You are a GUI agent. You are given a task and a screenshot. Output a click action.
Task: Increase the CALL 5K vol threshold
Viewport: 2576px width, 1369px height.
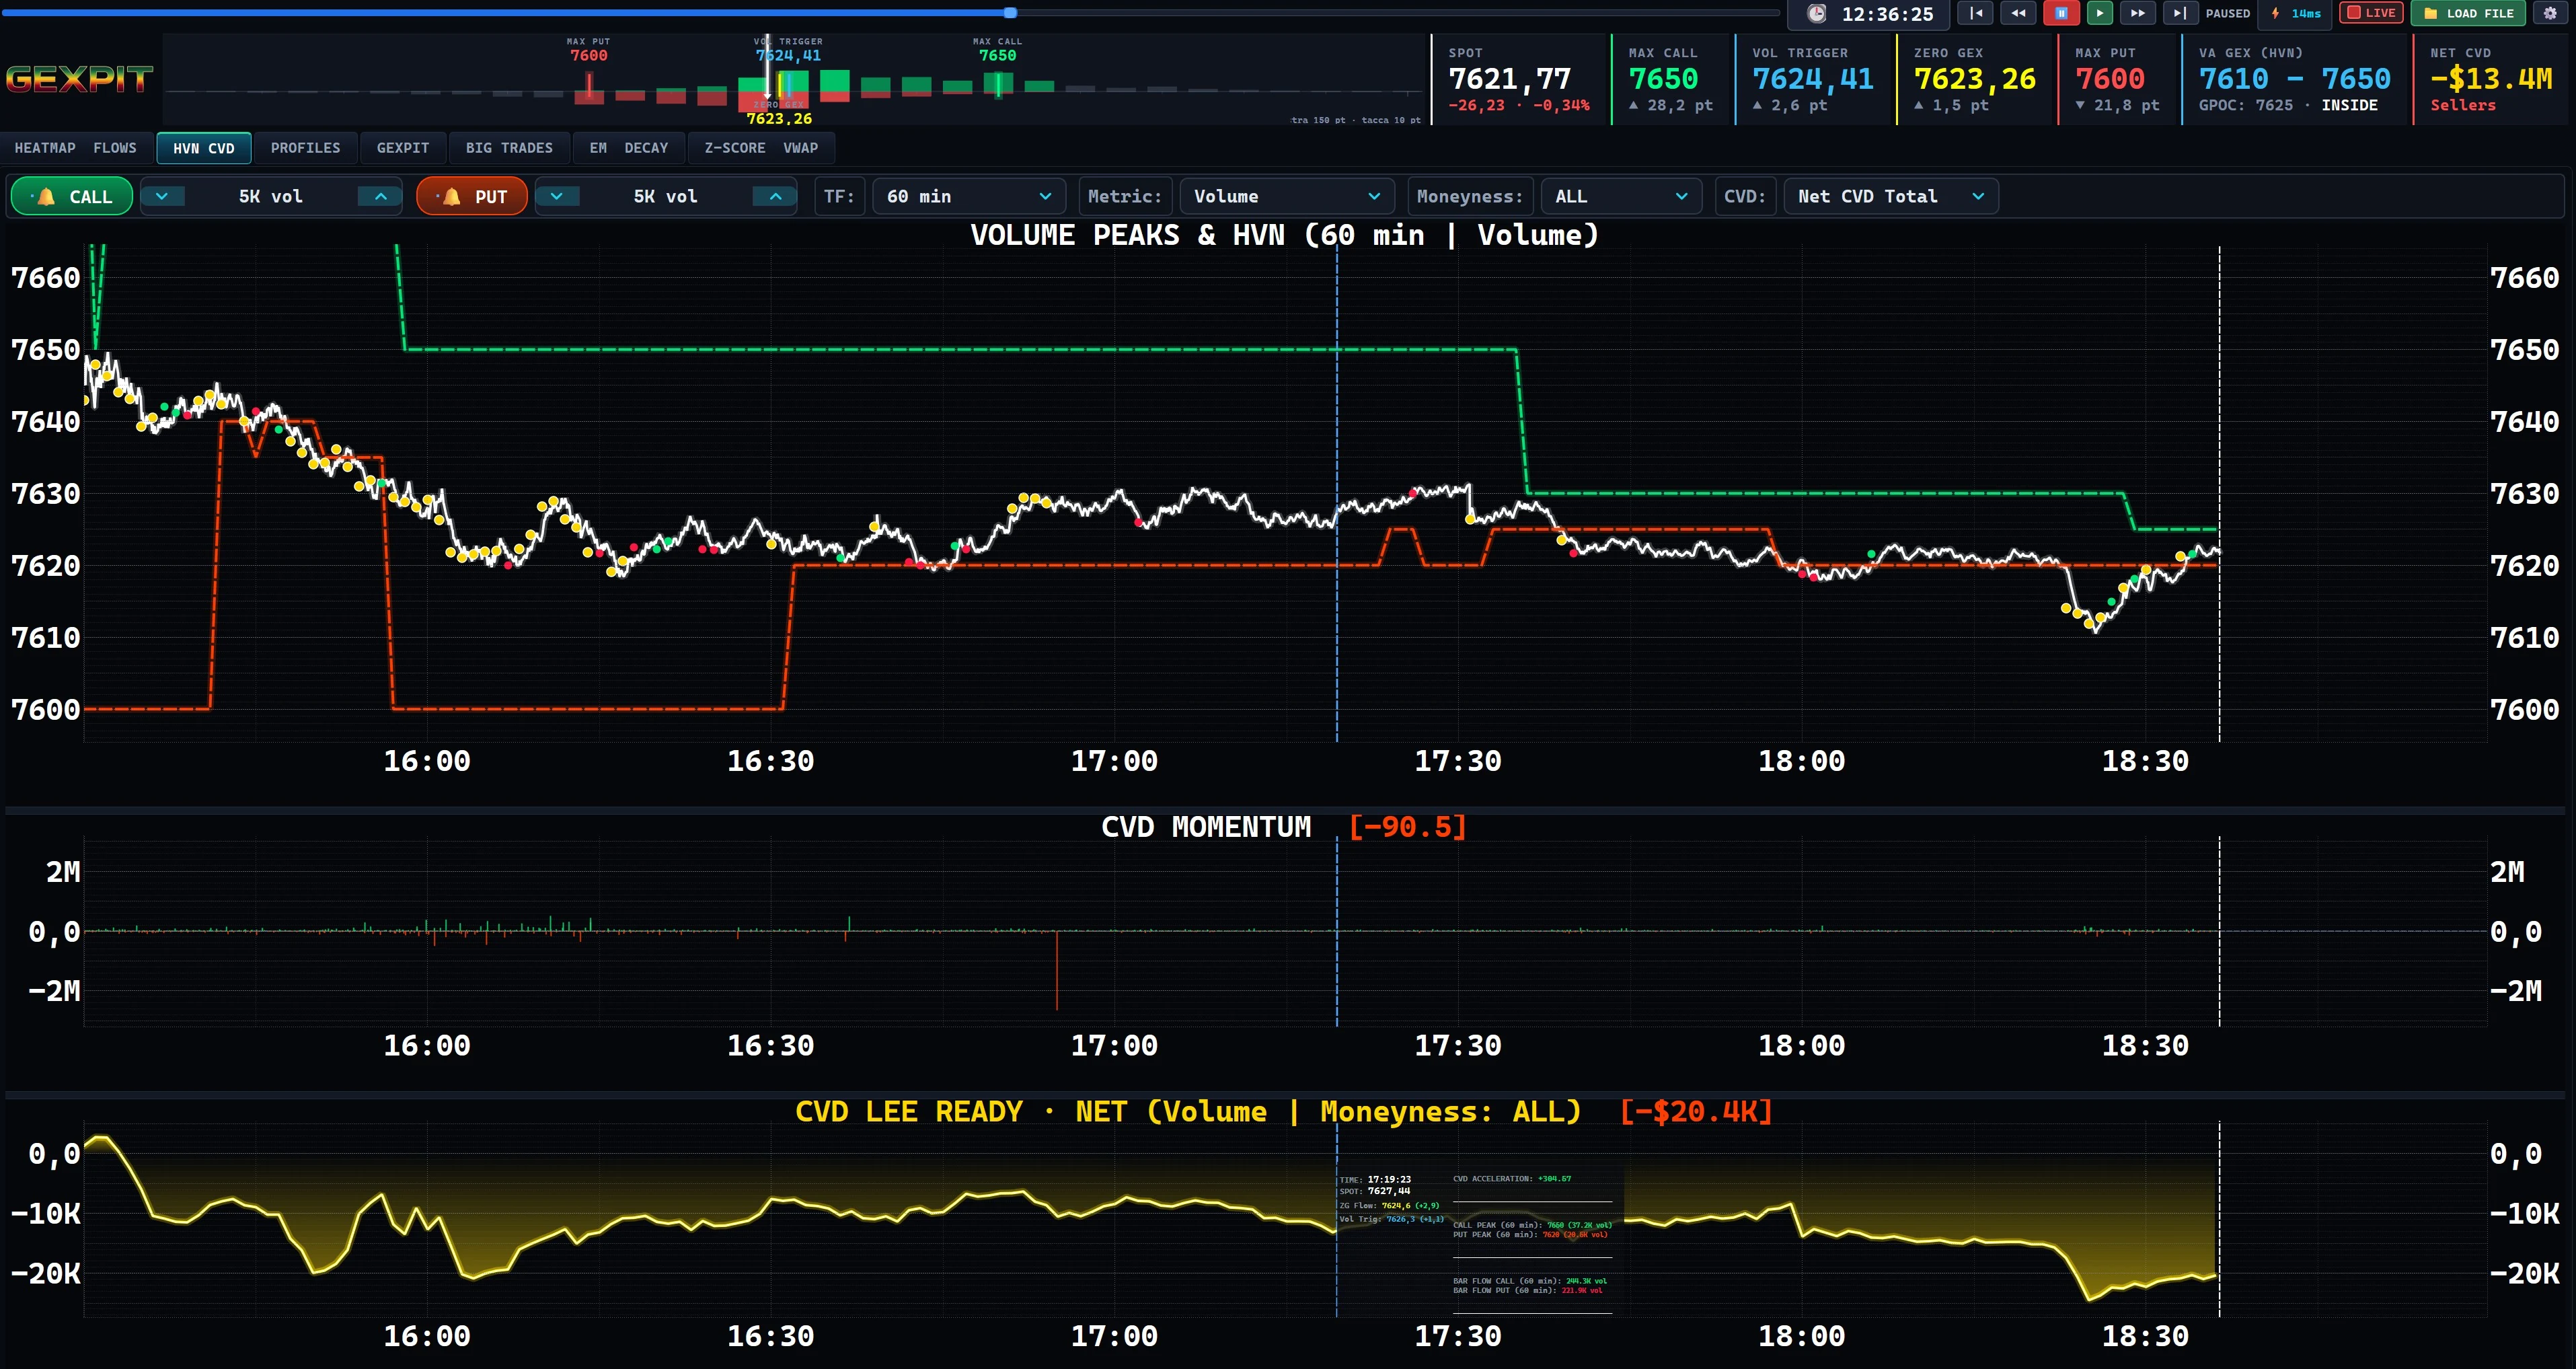click(x=380, y=196)
